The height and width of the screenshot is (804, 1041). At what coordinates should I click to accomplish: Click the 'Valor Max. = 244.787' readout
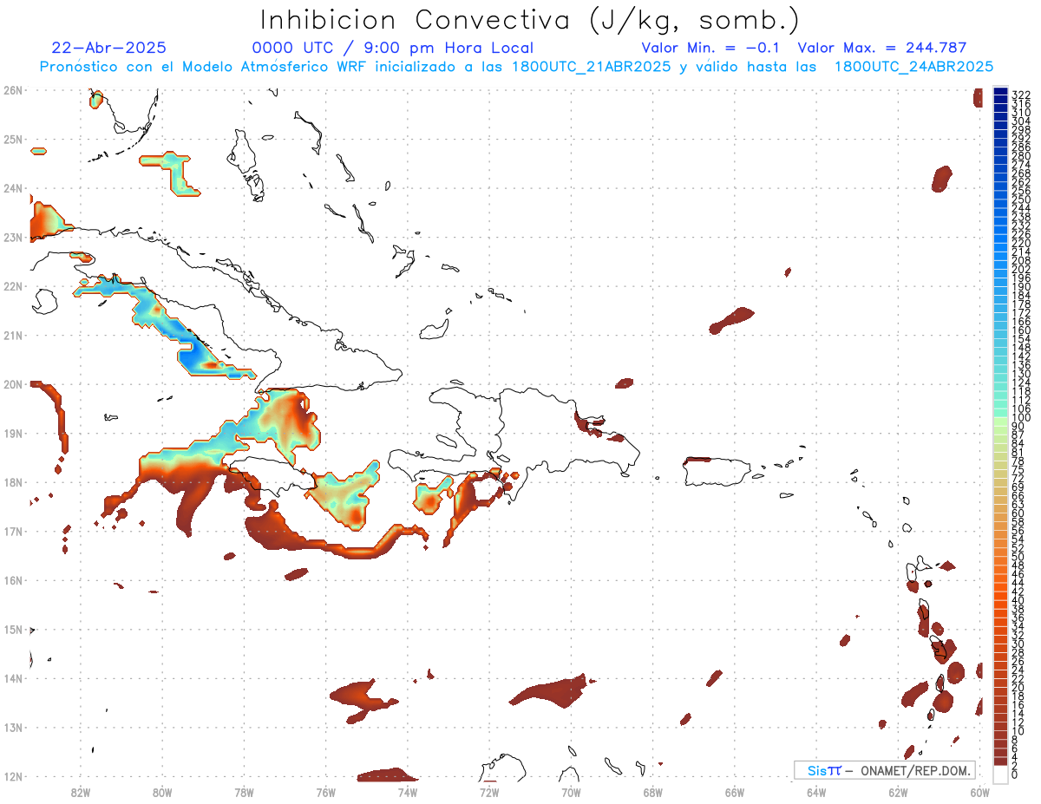pyautogui.click(x=881, y=48)
